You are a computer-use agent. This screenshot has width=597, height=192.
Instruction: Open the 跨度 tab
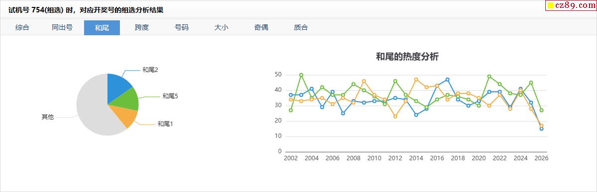142,28
